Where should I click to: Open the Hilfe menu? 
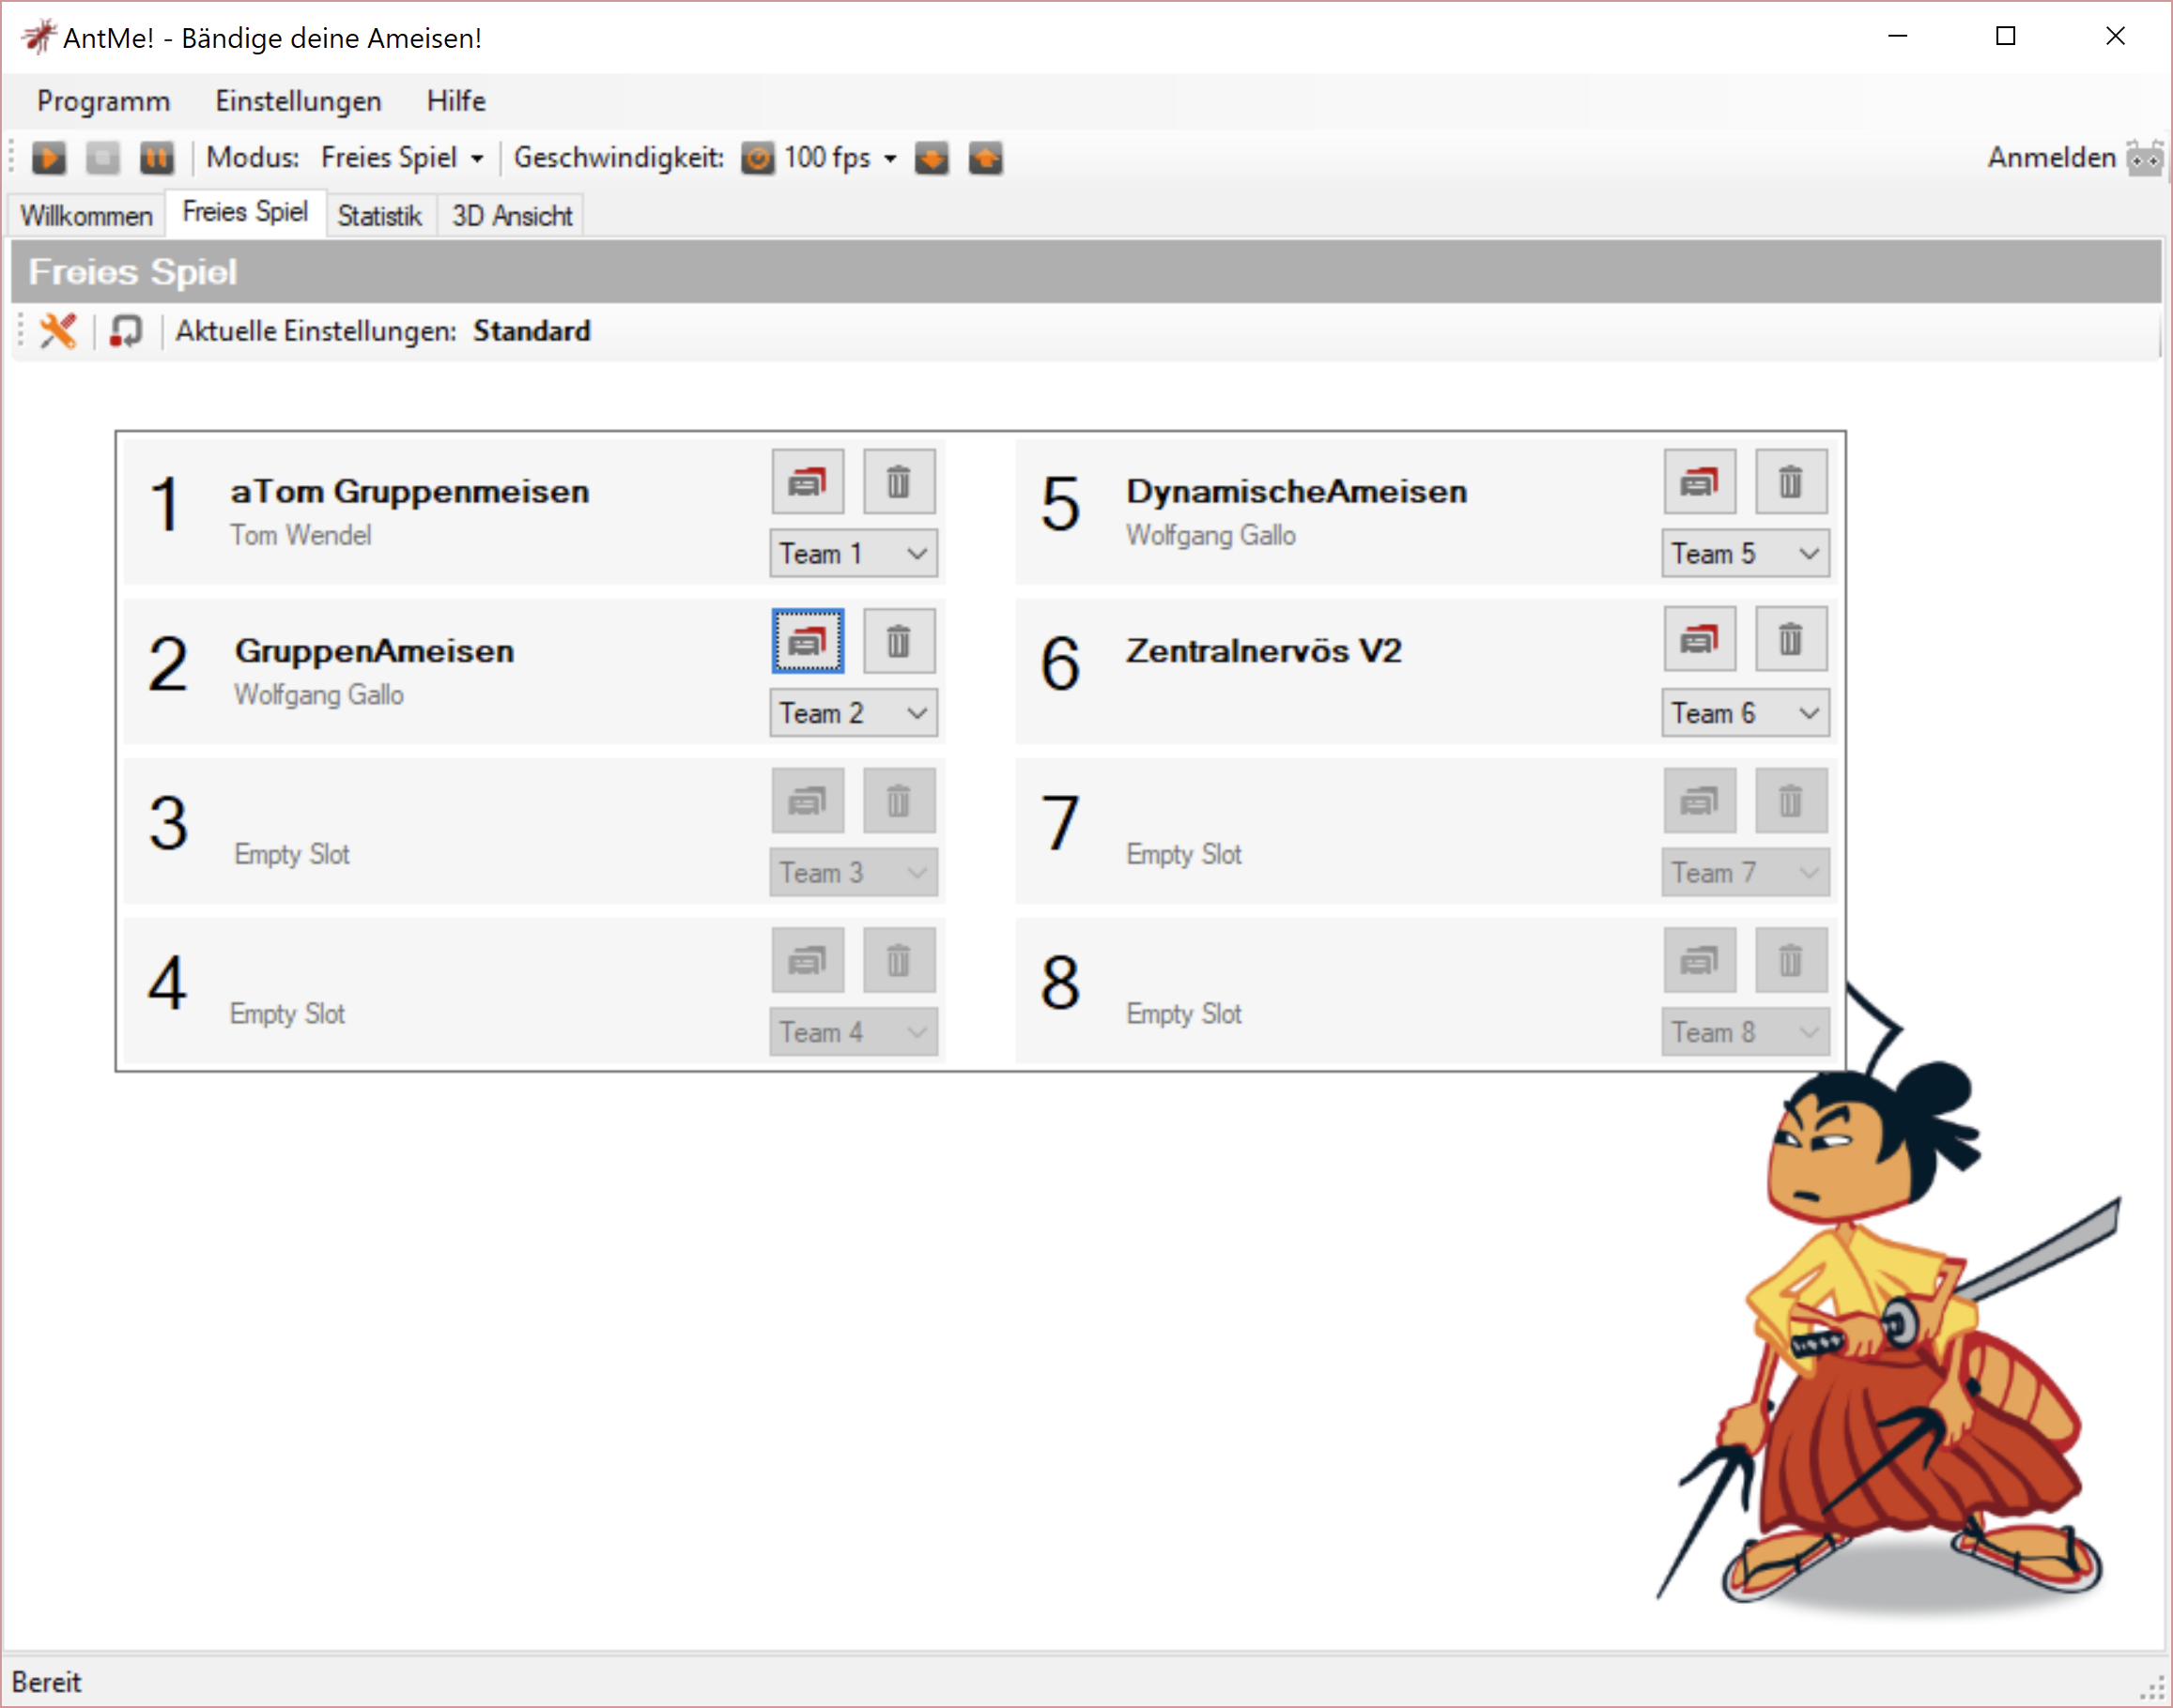tap(455, 101)
